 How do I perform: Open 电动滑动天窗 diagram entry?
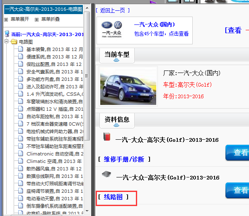[55, 199]
